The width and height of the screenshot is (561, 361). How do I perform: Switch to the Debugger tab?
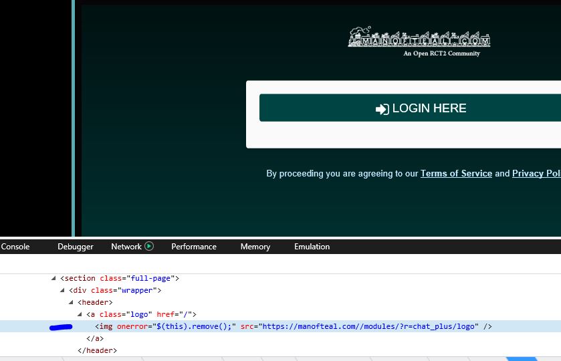pos(75,247)
